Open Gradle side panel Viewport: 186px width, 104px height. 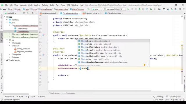pyautogui.click(x=185, y=16)
